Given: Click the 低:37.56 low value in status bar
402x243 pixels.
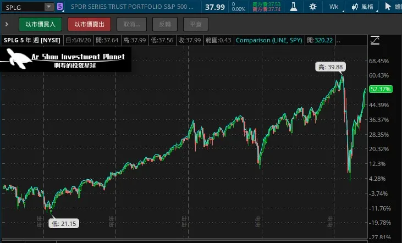Looking at the screenshot, I should tap(162, 40).
